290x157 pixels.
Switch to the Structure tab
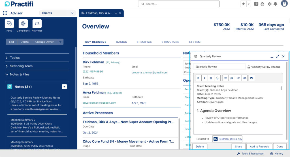point(170,42)
